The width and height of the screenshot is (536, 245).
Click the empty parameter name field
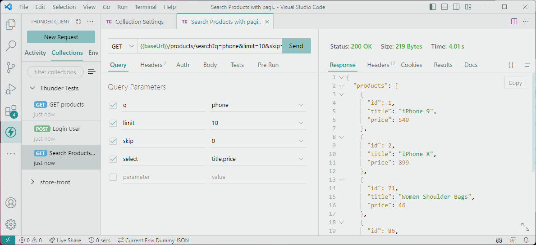click(163, 177)
